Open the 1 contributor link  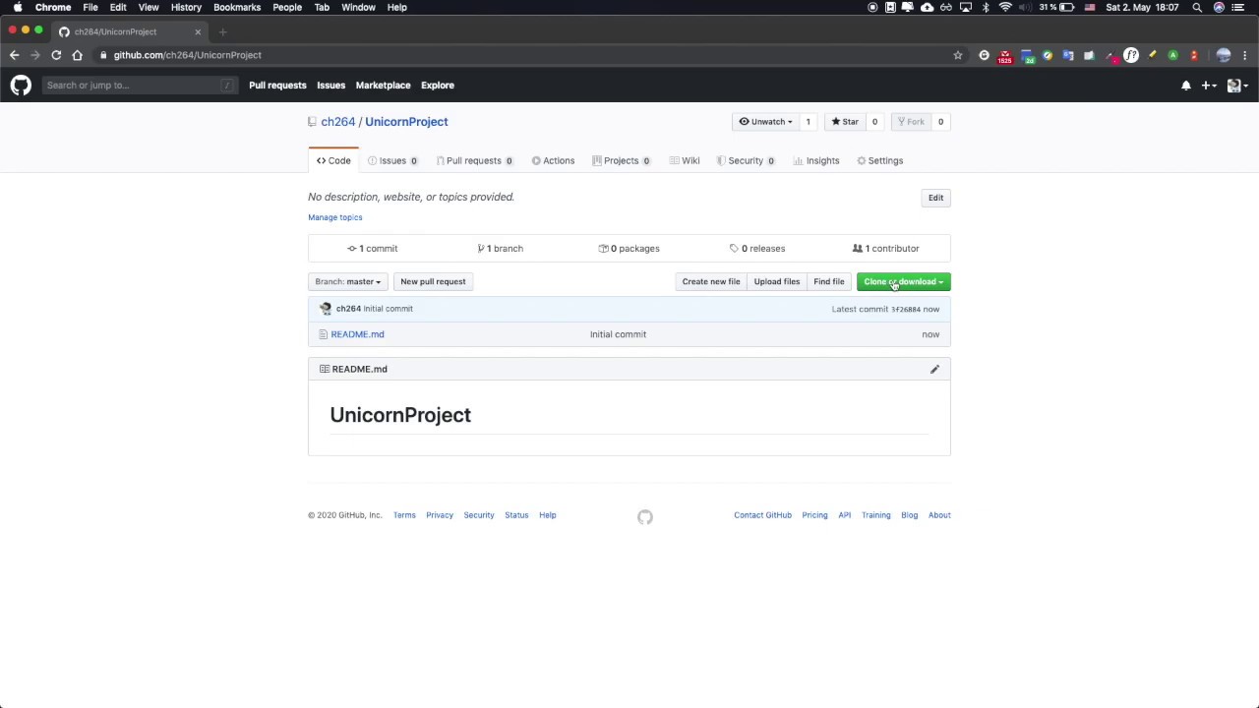[885, 249]
